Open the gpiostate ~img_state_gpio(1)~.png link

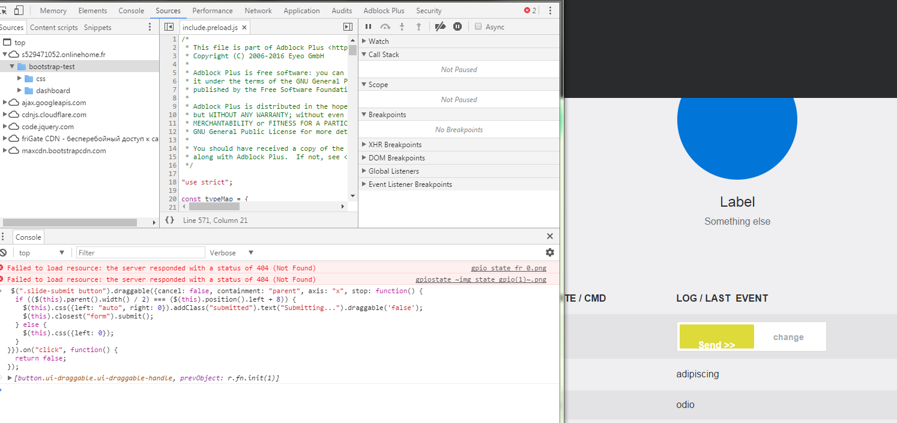pyautogui.click(x=481, y=279)
